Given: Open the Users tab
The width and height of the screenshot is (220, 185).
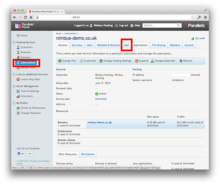Looking at the screenshot, I should 90,45.
